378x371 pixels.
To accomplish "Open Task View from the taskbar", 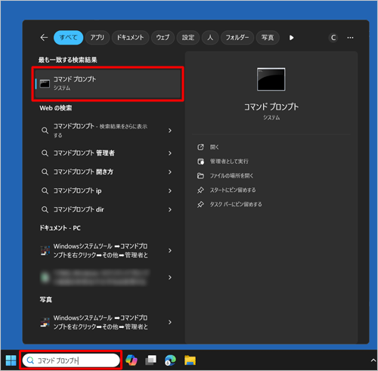I will [x=150, y=360].
